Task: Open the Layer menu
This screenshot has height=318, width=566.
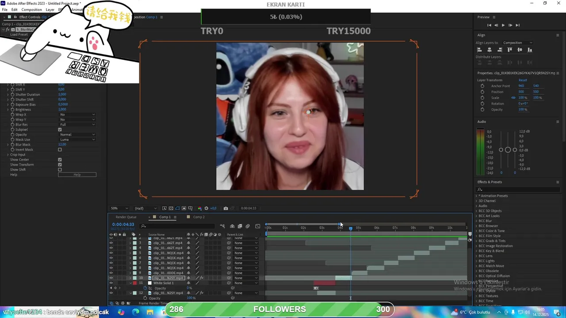Action: coord(50,10)
